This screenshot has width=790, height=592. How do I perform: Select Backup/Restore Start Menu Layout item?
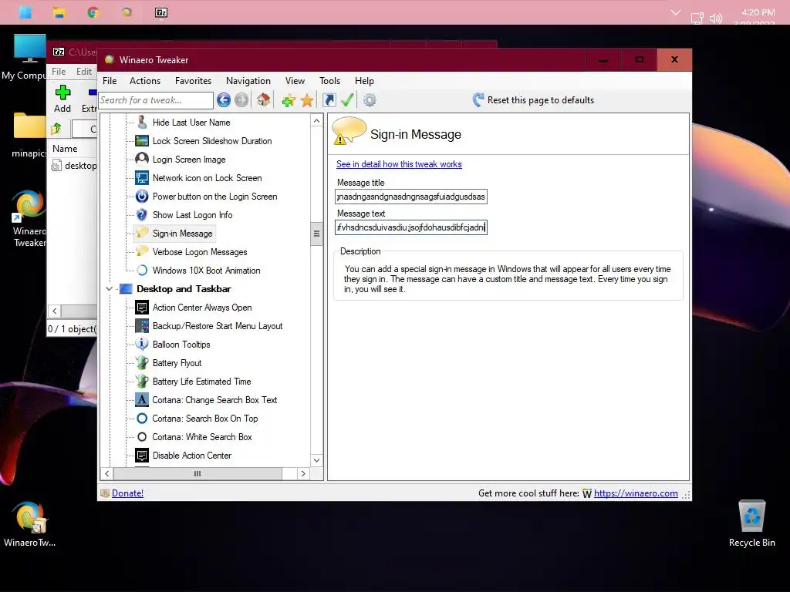218,326
